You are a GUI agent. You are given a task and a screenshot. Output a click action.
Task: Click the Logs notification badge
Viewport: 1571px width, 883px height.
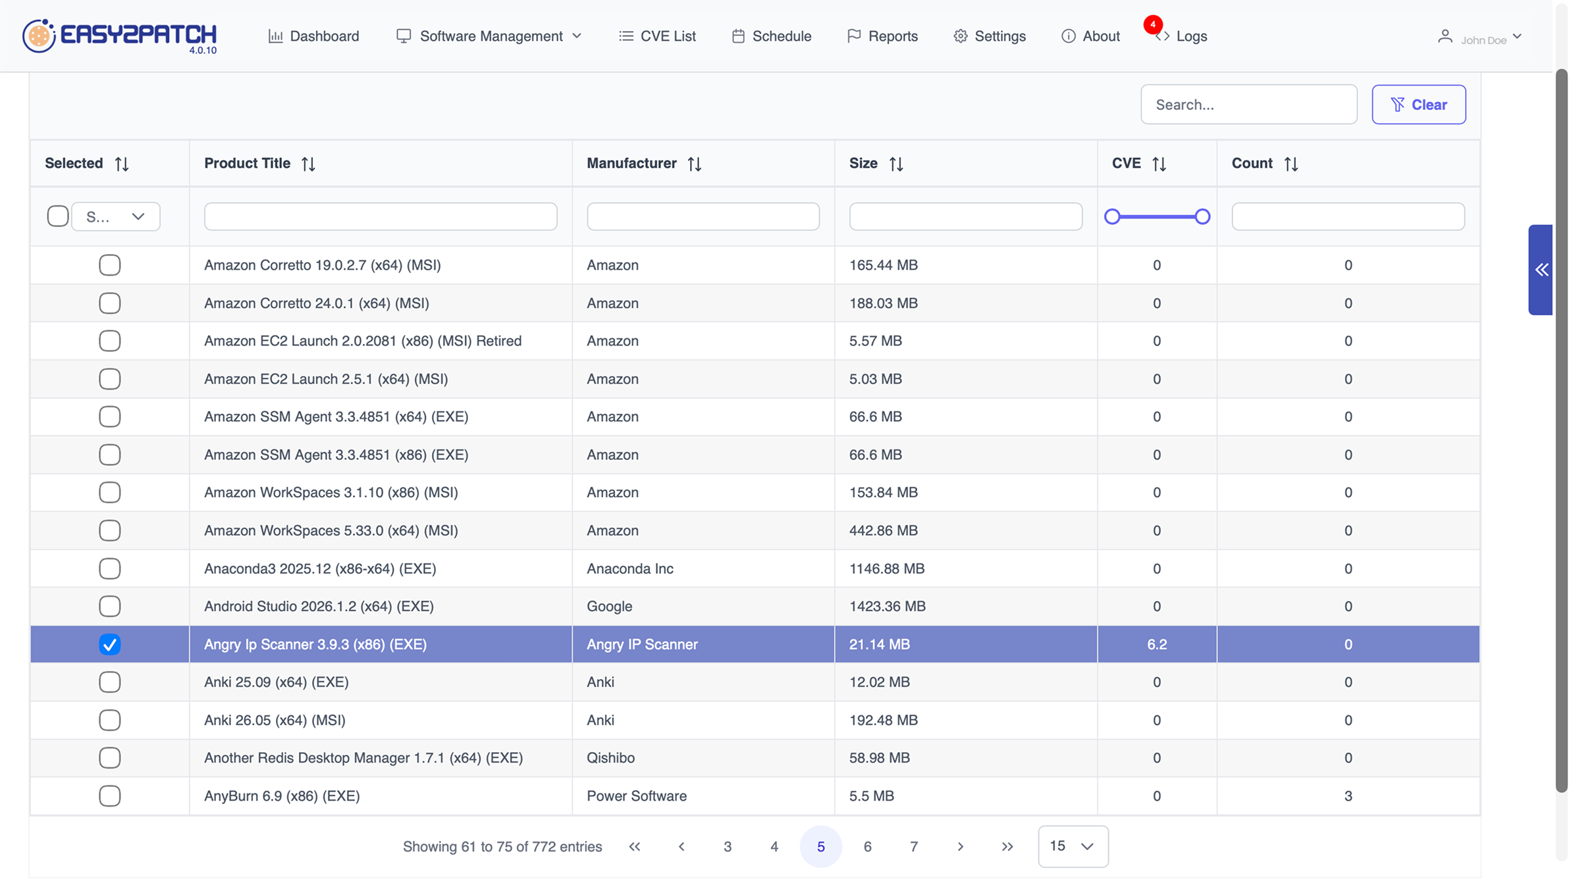pyautogui.click(x=1153, y=24)
